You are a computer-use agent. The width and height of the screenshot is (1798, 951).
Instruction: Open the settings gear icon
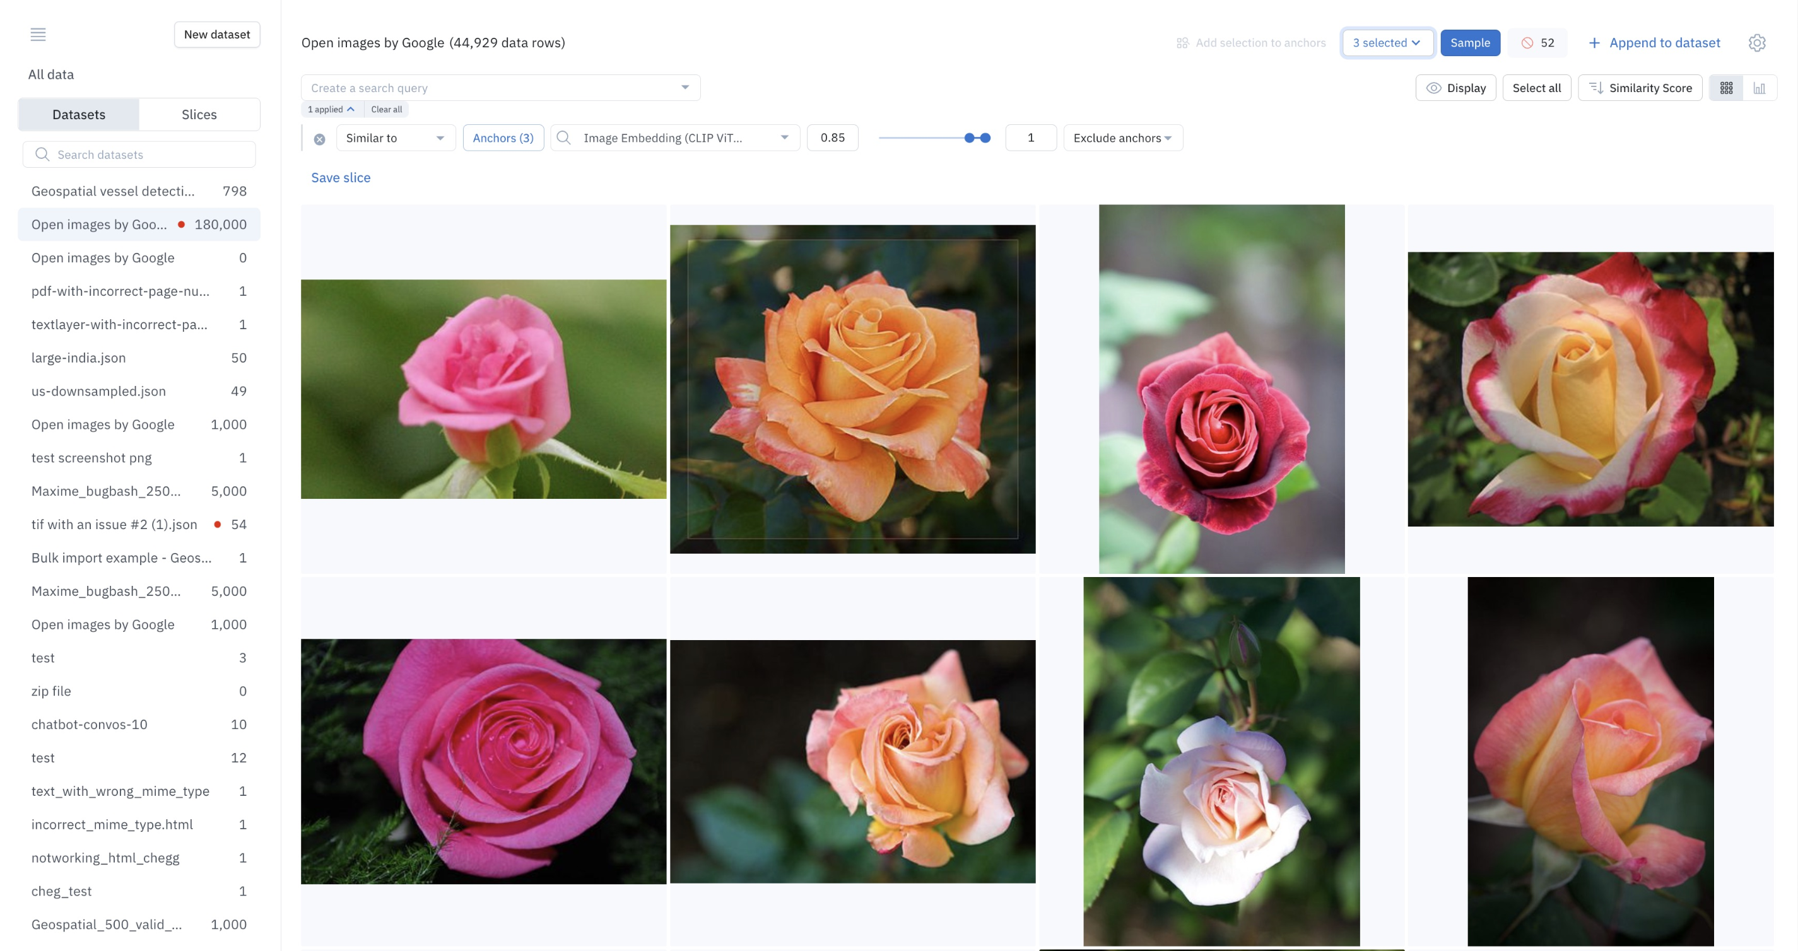(1757, 42)
